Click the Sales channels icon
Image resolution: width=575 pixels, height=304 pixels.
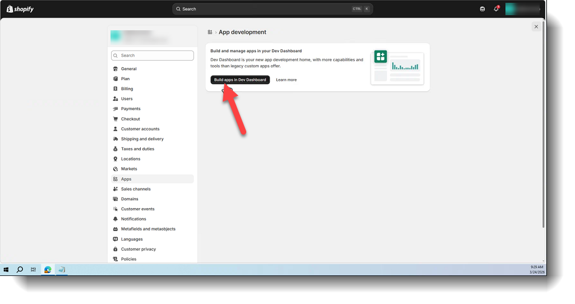[116, 189]
